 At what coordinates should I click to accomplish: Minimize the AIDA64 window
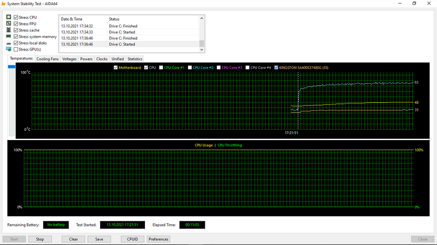click(x=400, y=3)
